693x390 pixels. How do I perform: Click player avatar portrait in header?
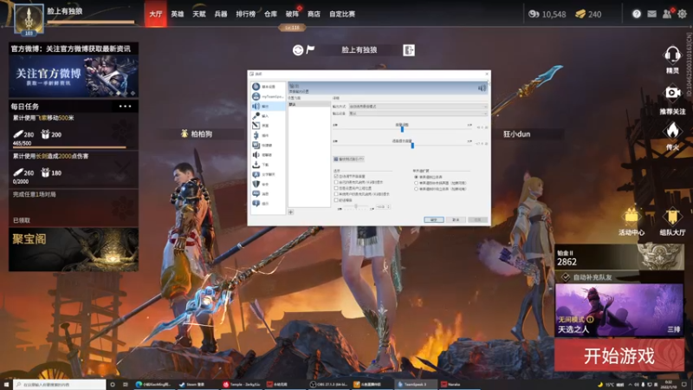(x=29, y=19)
